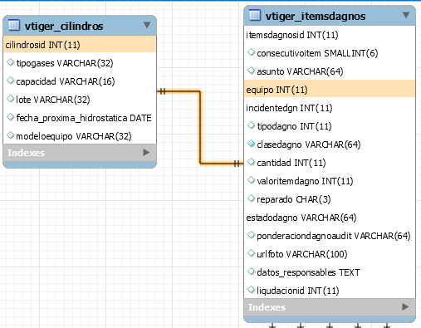Select the asunto VARCHAR(64) column

click(330, 71)
